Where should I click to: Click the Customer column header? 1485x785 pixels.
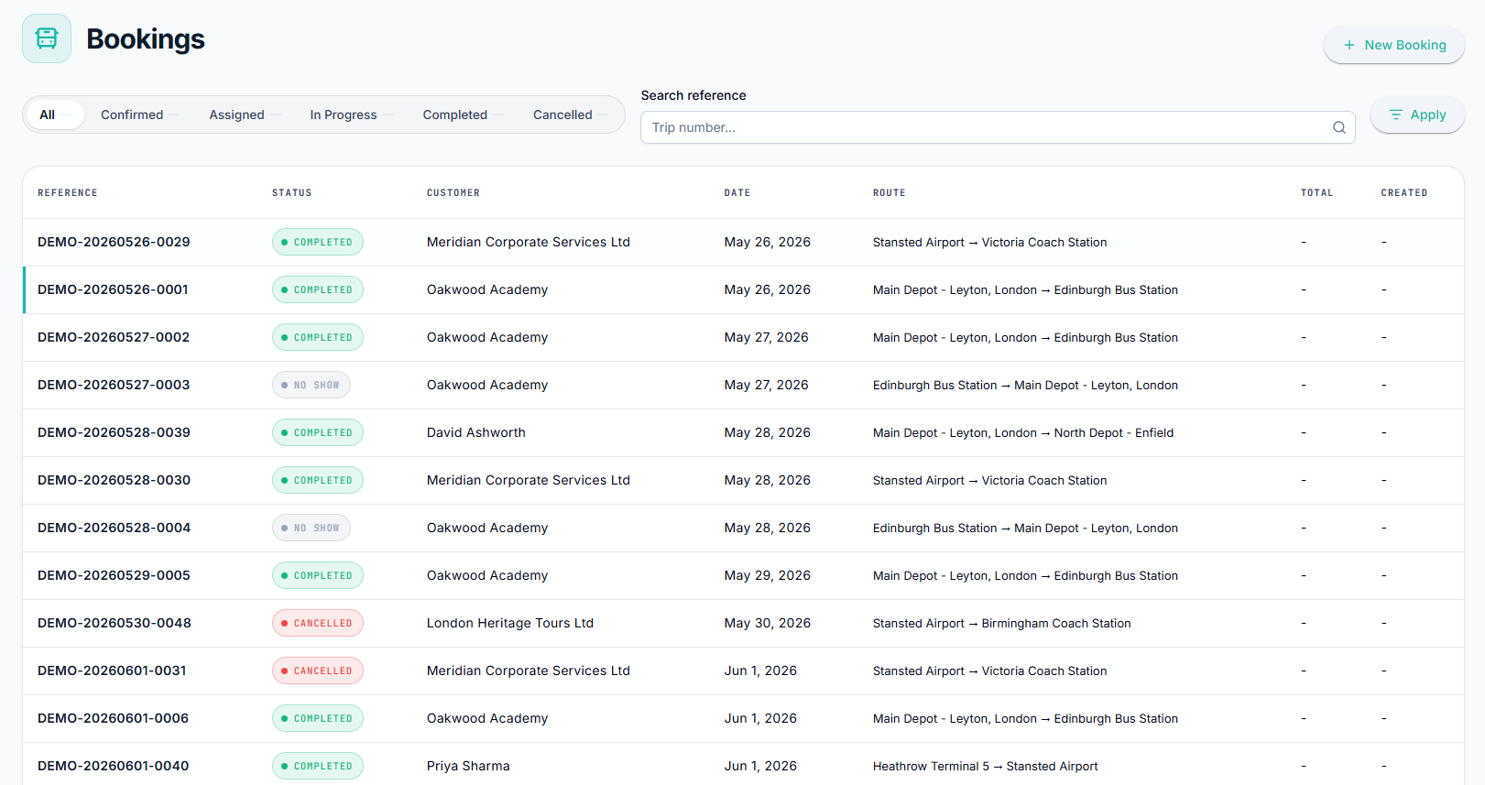[x=453, y=192]
